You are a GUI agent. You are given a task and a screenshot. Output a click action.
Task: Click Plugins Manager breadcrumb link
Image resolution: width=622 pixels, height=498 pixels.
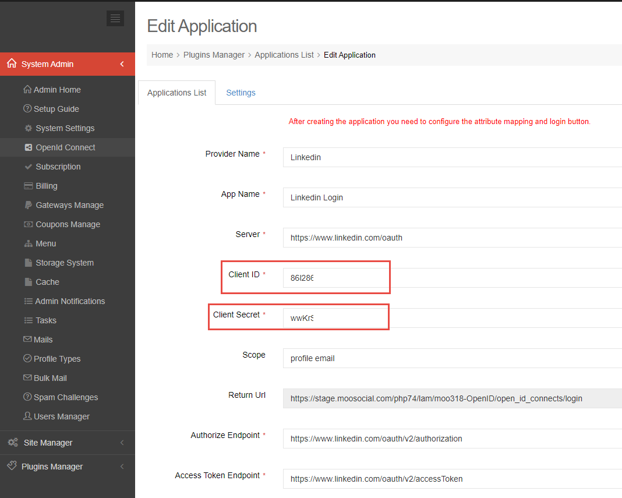pos(214,55)
